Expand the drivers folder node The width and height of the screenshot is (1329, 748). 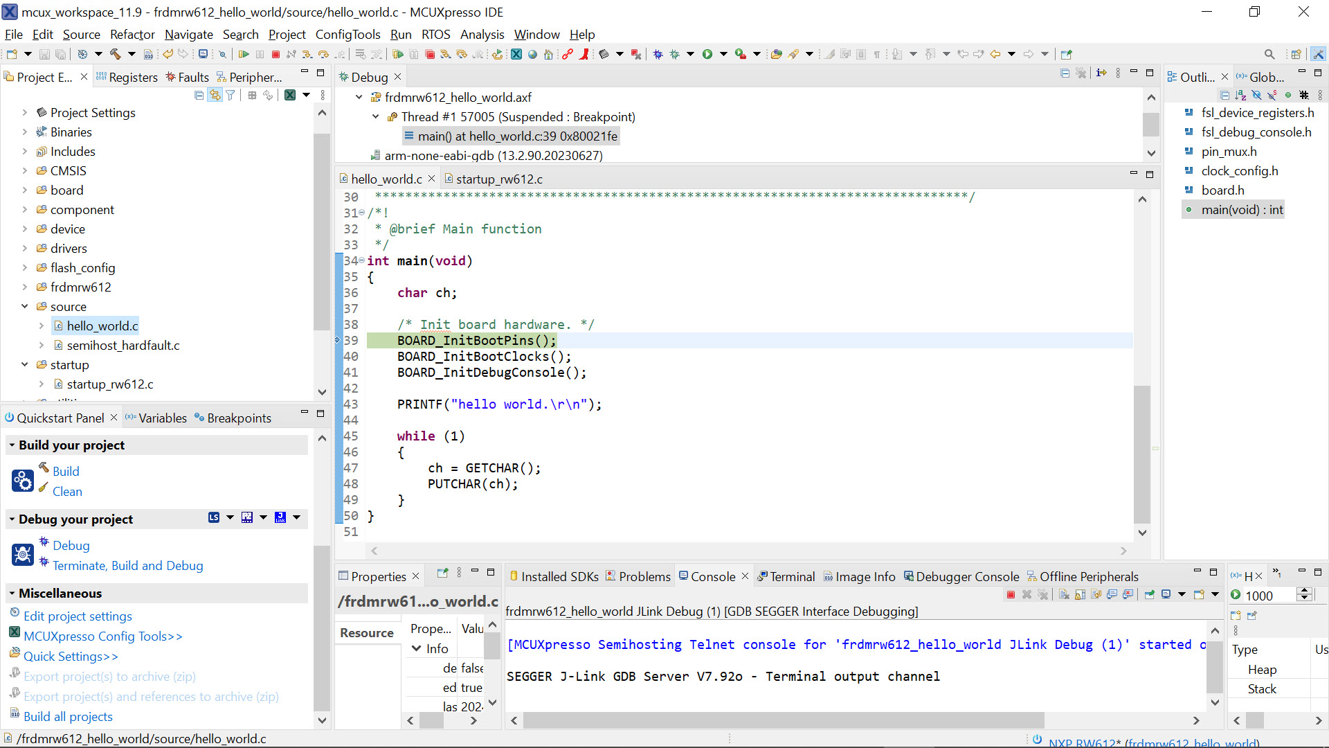pyautogui.click(x=25, y=248)
